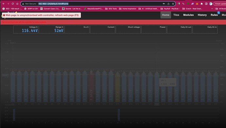Image resolution: width=226 pixels, height=128 pixels.
Task: Click the Power tile
Action: pyautogui.click(x=154, y=29)
